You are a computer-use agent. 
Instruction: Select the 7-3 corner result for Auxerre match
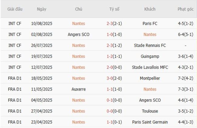(185, 89)
